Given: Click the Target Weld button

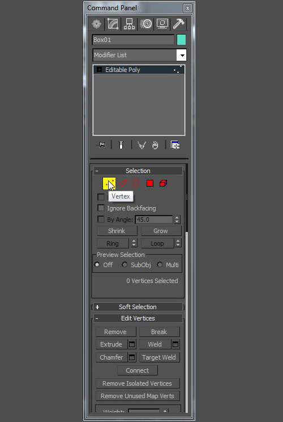Looking at the screenshot, I should [x=159, y=357].
